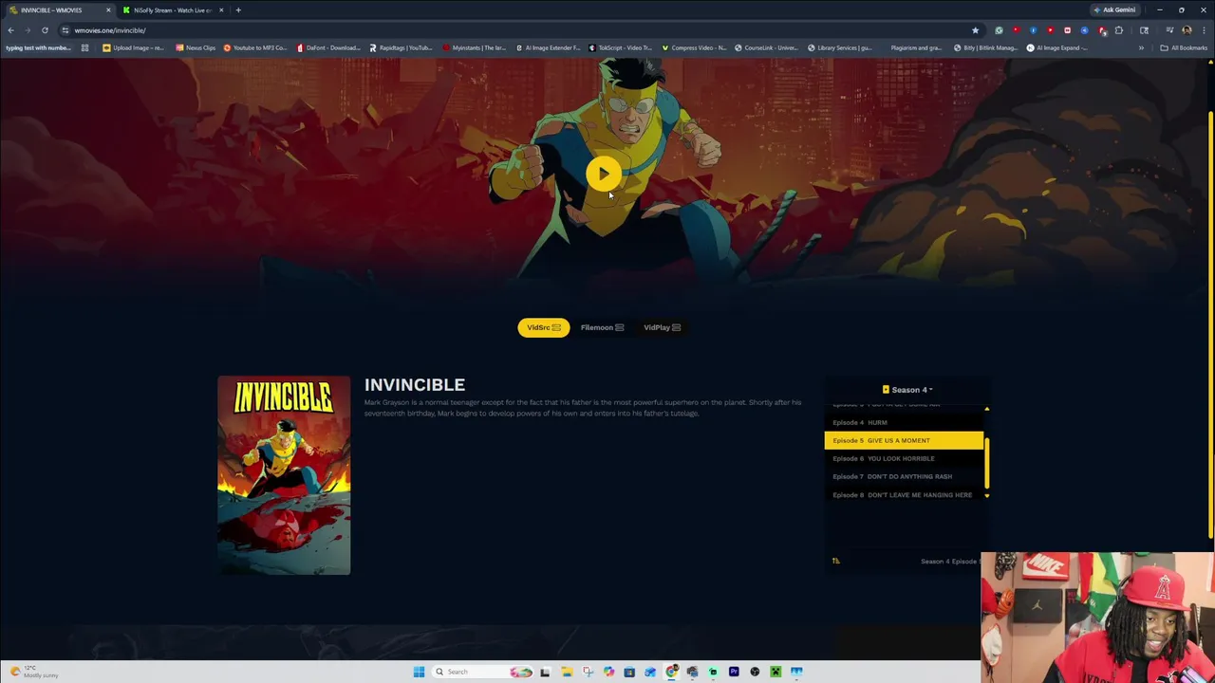The width and height of the screenshot is (1215, 683).
Task: Switch to the VidPlay server
Action: point(662,327)
